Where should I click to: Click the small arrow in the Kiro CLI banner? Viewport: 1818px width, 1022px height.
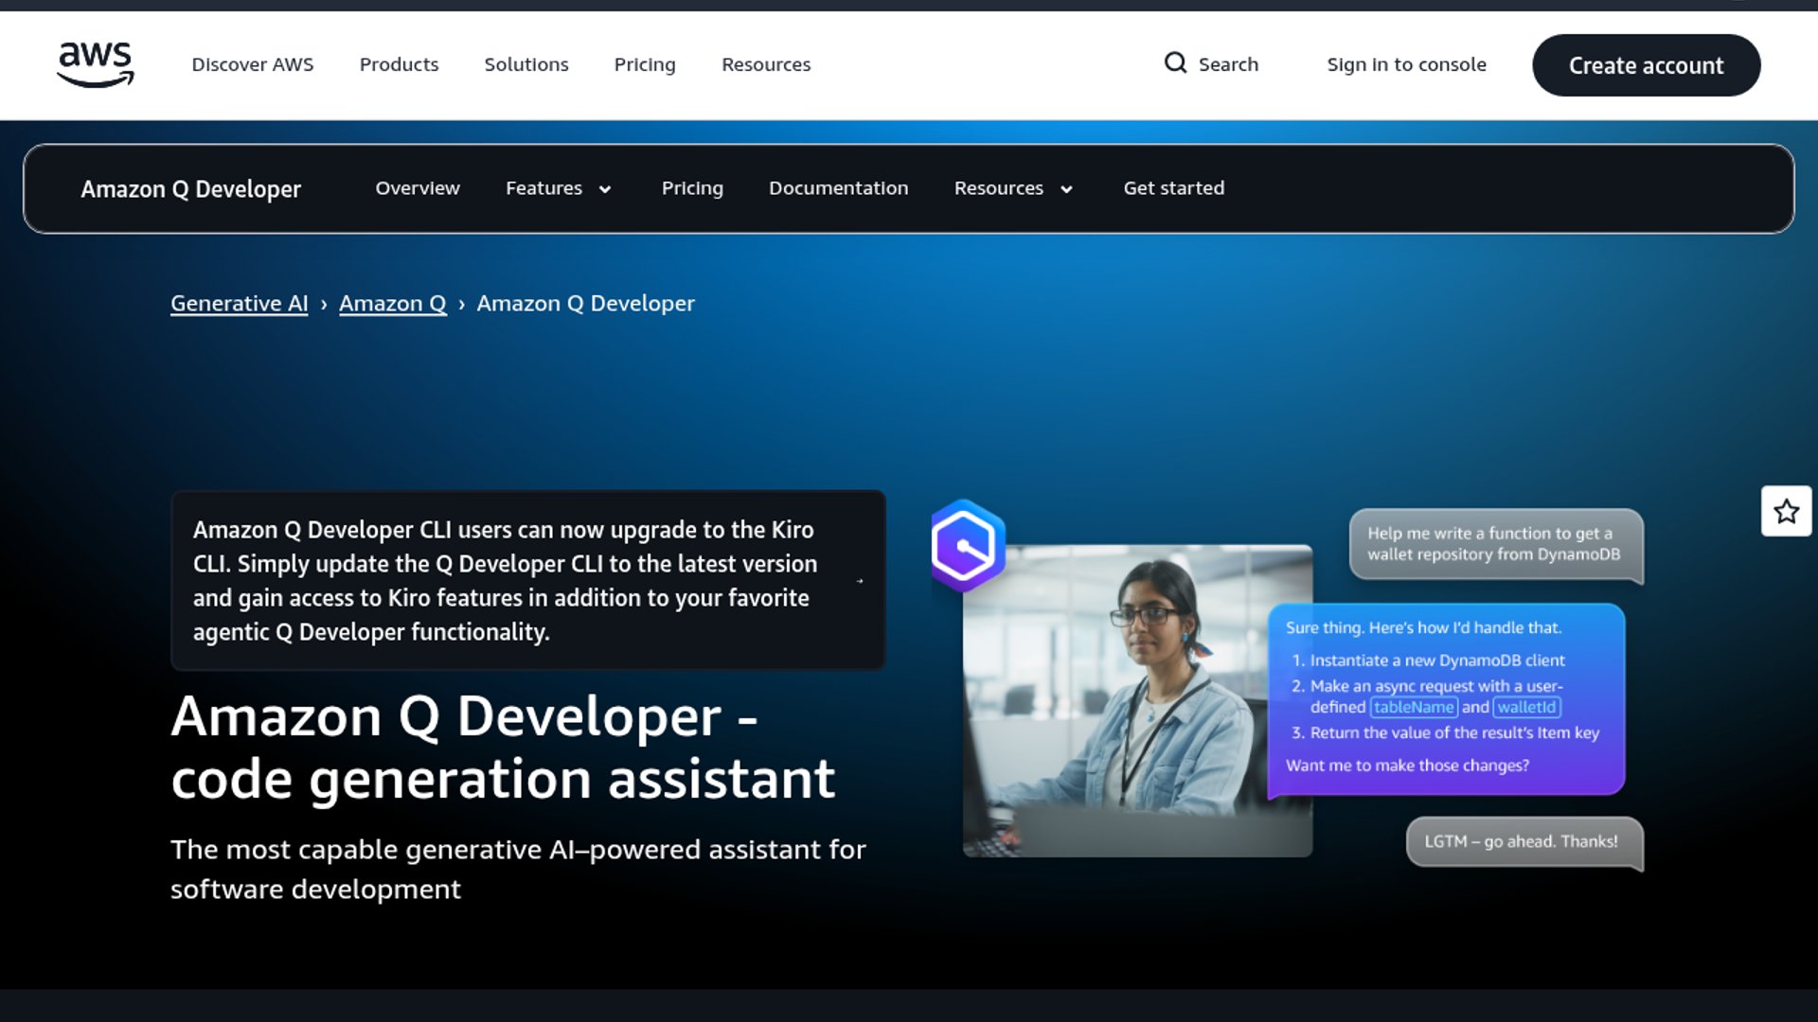(860, 581)
